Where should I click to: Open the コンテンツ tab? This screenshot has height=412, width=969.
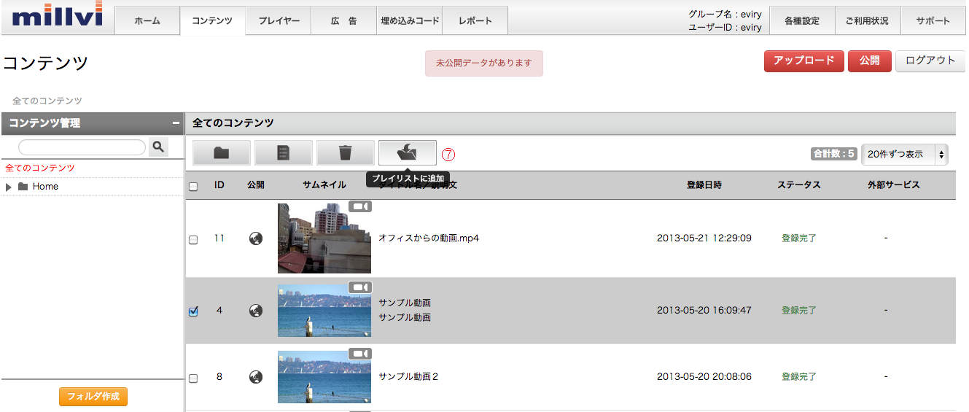(x=212, y=20)
